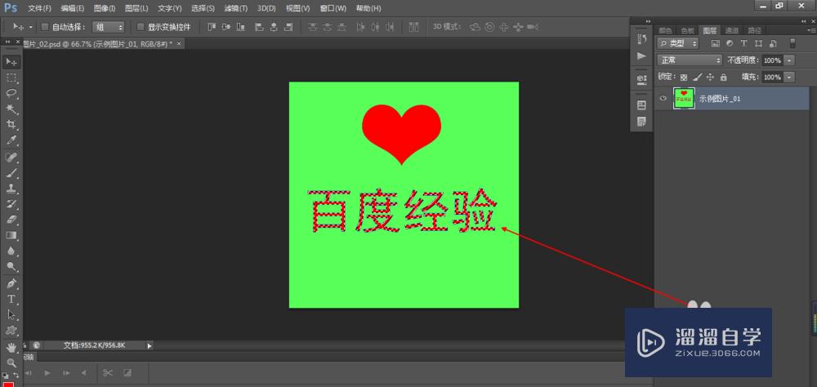Filter layers by pixel layer icon
Screen dimensions: 817x387
pyautogui.click(x=716, y=44)
